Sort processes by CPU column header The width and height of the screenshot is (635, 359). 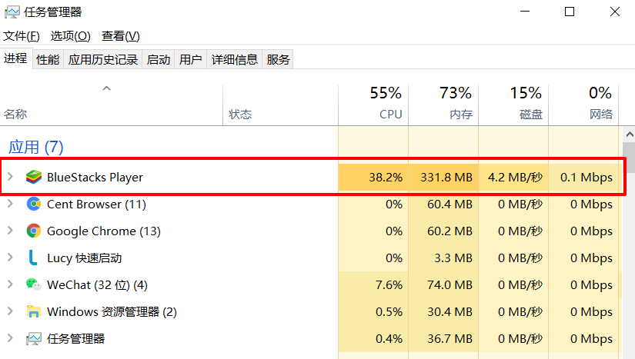386,104
